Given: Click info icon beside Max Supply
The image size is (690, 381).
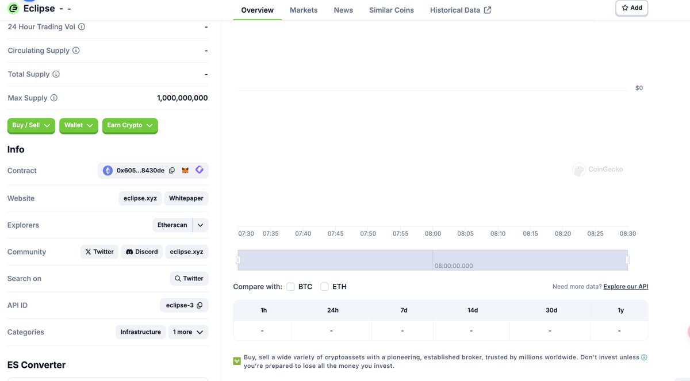Looking at the screenshot, I should click(54, 98).
